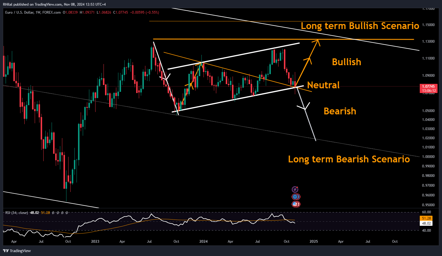Click the purple lightning event icon
Image resolution: width=442 pixels, height=256 pixels.
295,189
